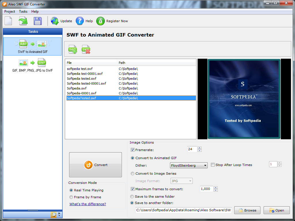Increase the framerate value with up arrow
Image resolution: width=295 pixels, height=221 pixels.
pos(200,148)
